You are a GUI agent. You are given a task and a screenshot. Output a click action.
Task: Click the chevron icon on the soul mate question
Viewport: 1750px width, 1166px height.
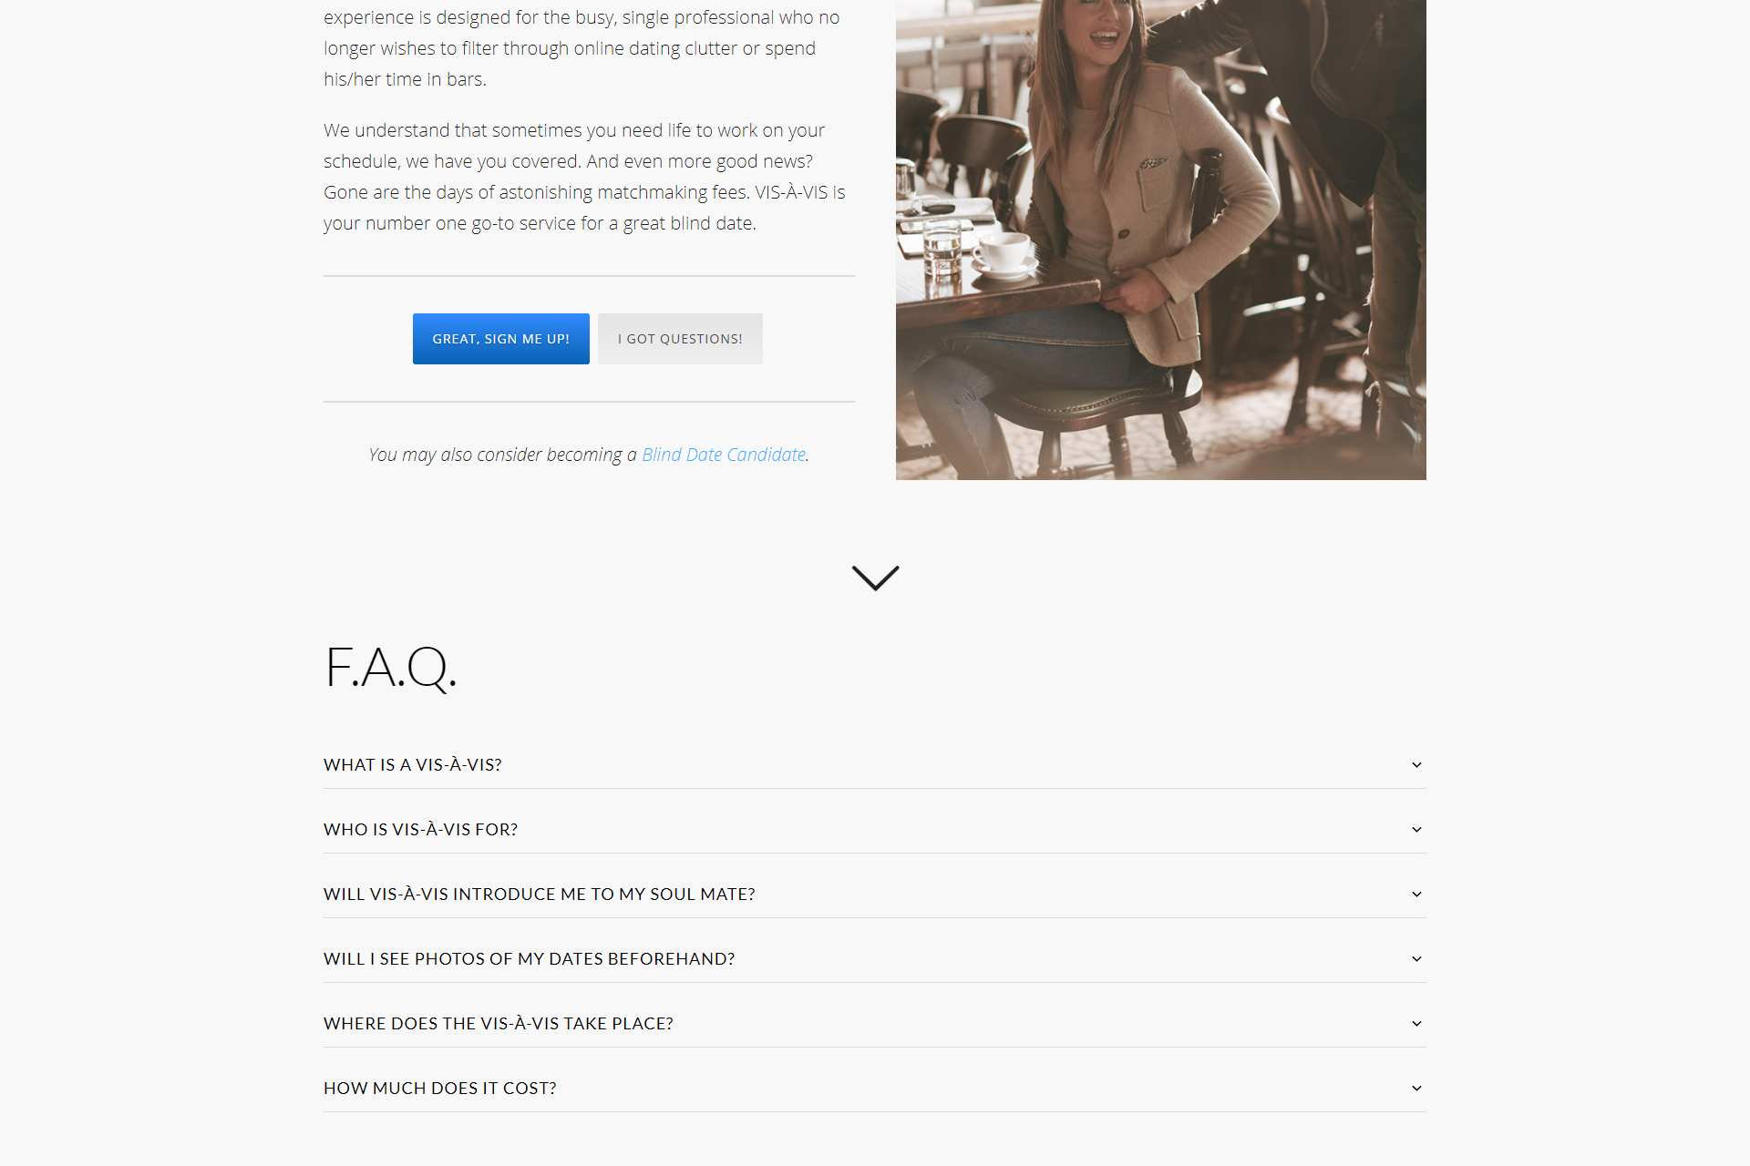click(1416, 895)
